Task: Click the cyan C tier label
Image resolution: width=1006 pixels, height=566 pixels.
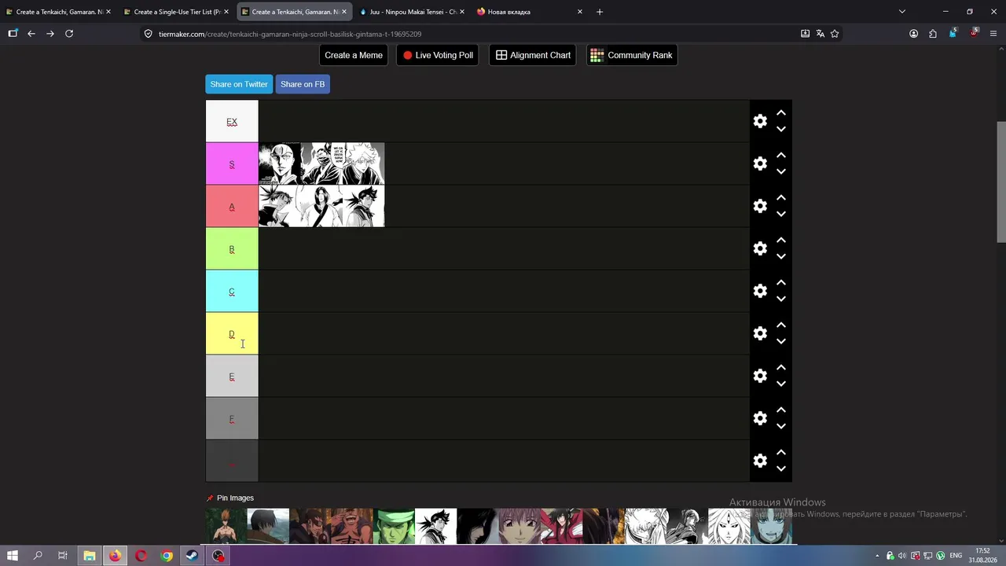Action: tap(232, 292)
